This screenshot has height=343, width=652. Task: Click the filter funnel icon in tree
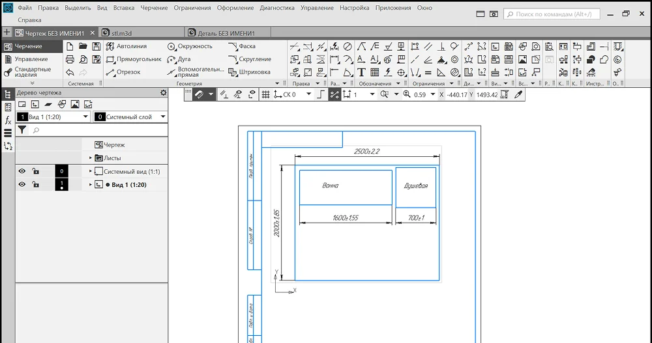pyautogui.click(x=22, y=130)
